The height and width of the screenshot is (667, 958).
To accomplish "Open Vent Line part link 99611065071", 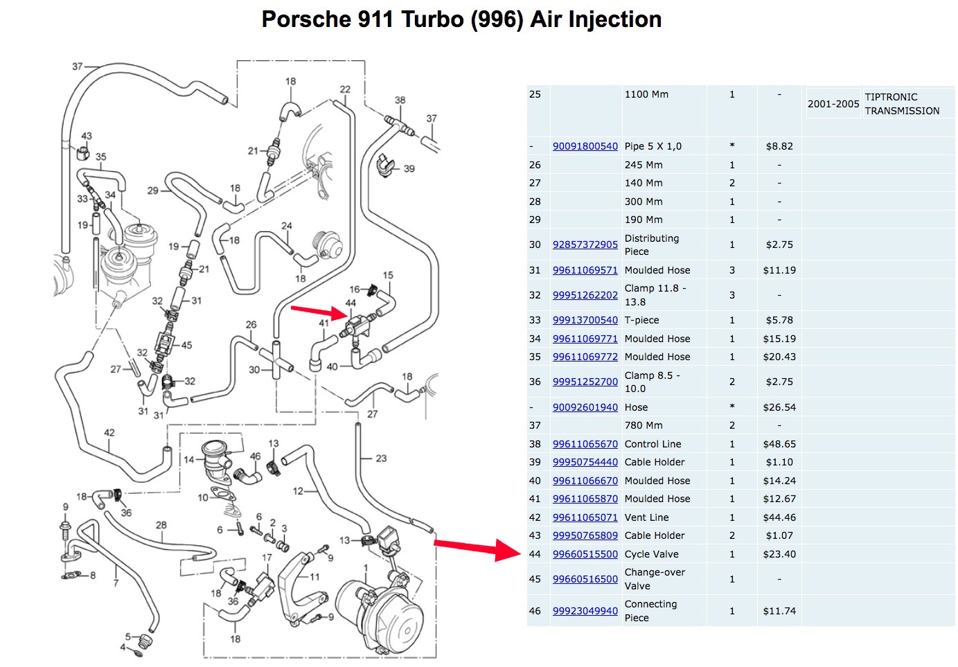I will coord(585,517).
